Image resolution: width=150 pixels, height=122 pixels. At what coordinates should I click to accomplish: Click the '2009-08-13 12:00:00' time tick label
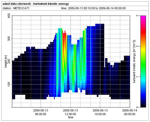(70, 112)
